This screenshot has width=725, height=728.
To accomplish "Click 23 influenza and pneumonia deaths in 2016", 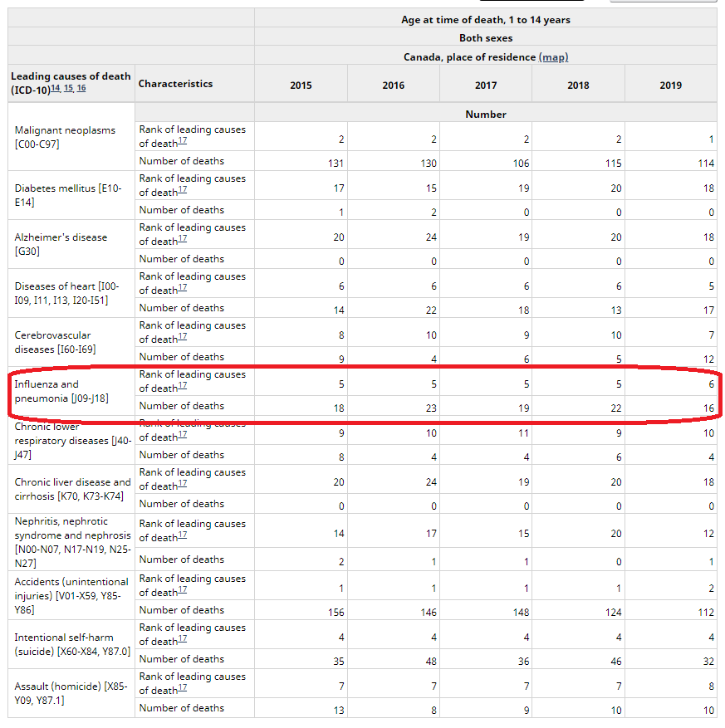I will click(431, 408).
